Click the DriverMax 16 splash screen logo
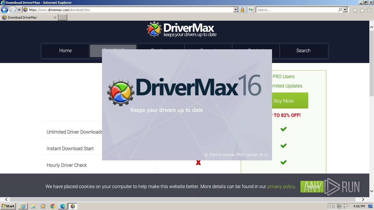This screenshot has height=210, width=374. 184,92
